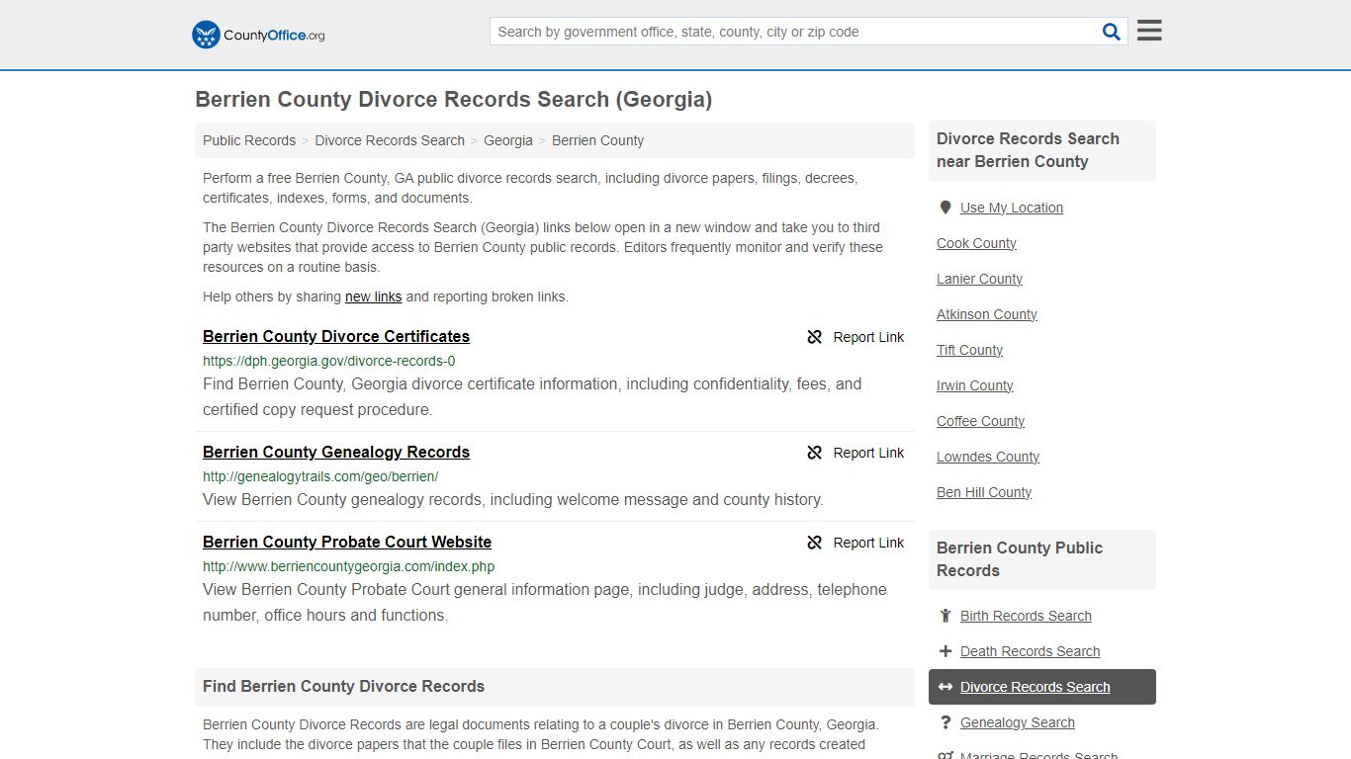The height and width of the screenshot is (759, 1351).
Task: Go to Public Records breadcrumb
Action: [249, 140]
